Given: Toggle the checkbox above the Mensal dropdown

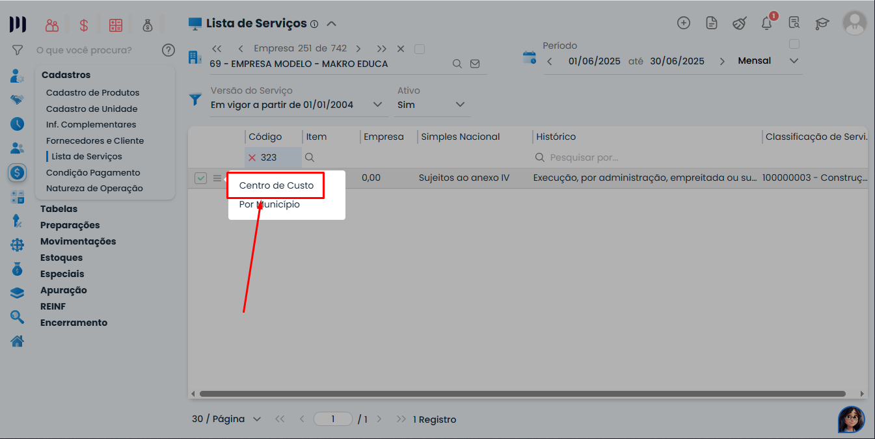Looking at the screenshot, I should (794, 44).
